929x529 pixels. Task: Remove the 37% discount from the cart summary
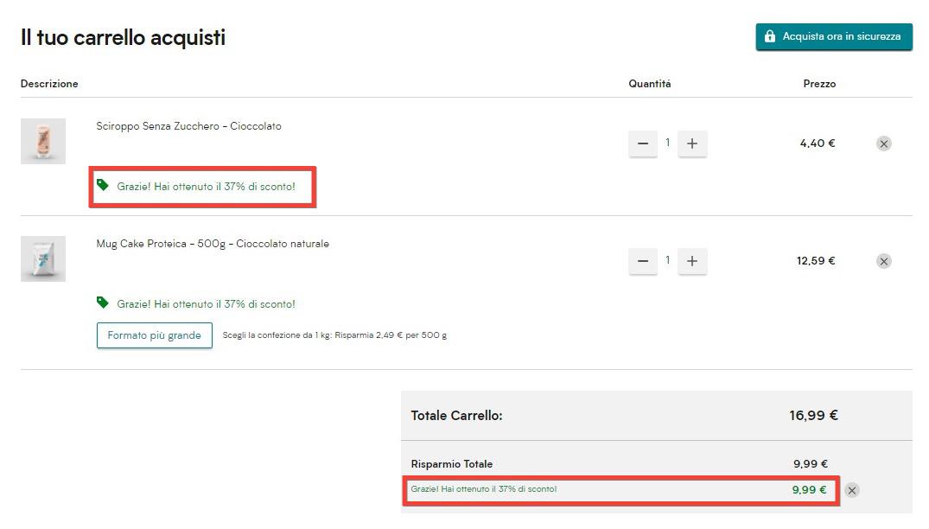coord(851,490)
